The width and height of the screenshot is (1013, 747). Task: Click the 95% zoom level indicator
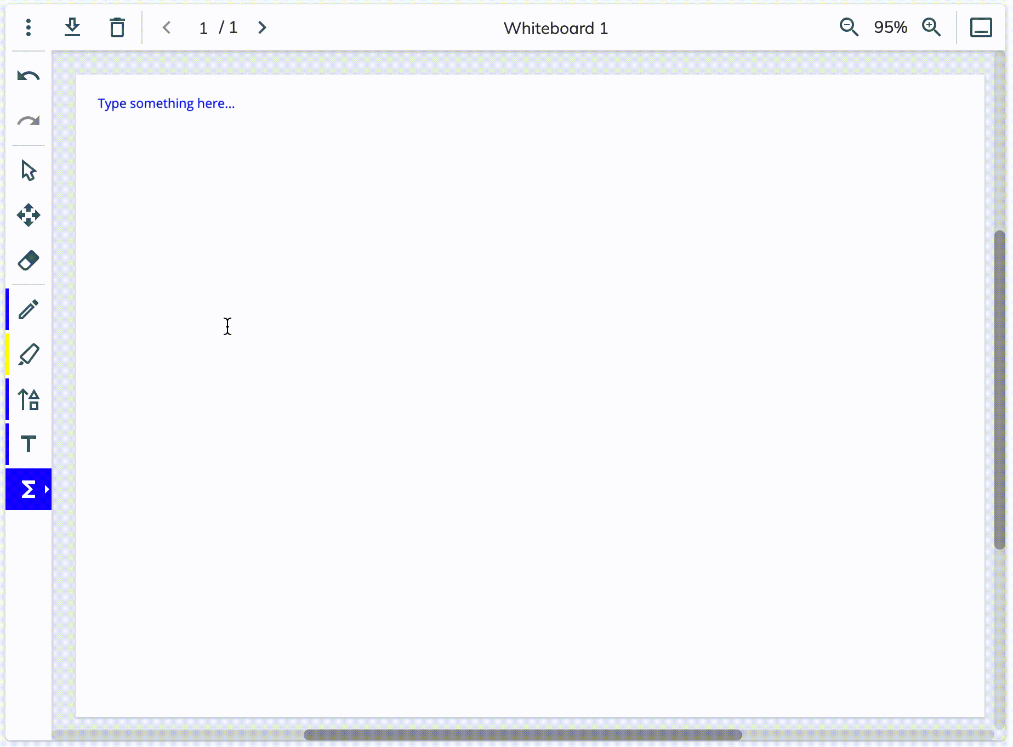pyautogui.click(x=890, y=27)
